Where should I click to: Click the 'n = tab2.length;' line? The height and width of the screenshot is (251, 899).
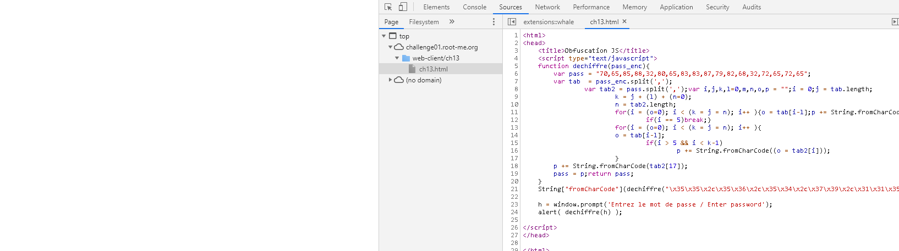pos(645,104)
